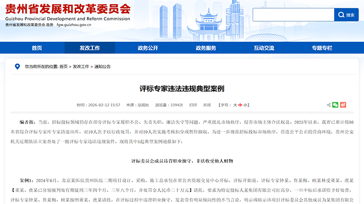
Task: Click the 编者按 heading text
Action: click(x=27, y=122)
